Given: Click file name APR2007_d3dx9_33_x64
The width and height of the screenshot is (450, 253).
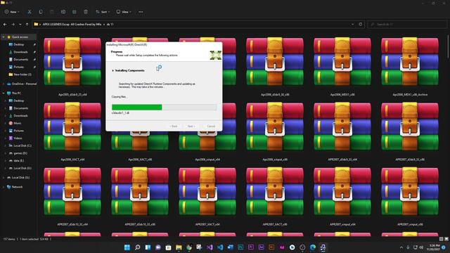Looking at the screenshot, I should pyautogui.click(x=342, y=160).
